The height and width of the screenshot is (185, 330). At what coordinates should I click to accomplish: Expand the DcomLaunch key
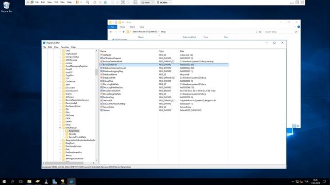60,91
